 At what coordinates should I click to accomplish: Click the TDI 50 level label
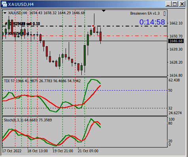pos(170,91)
